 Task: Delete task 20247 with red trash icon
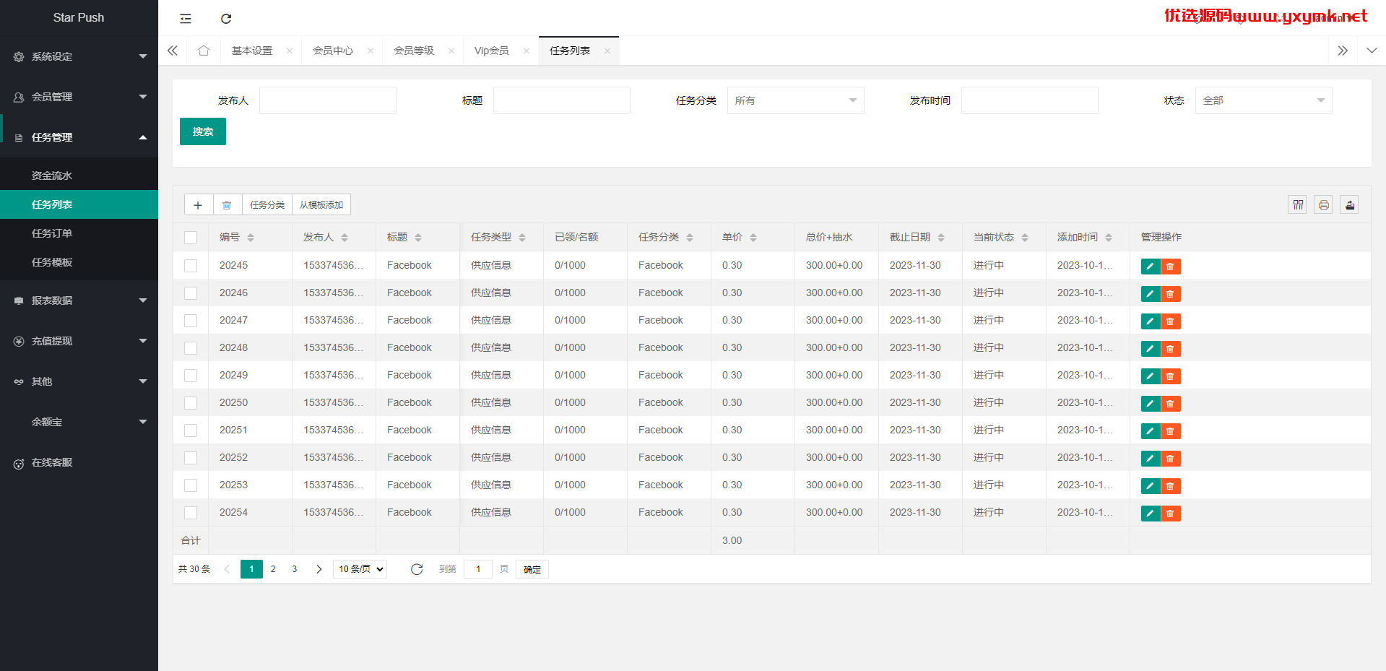point(1171,321)
